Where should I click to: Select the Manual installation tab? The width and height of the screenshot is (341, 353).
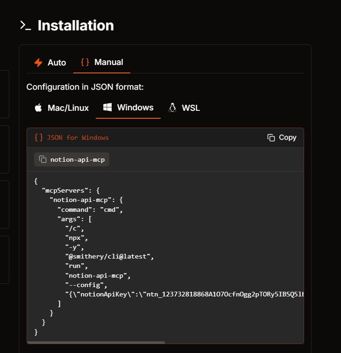(102, 62)
